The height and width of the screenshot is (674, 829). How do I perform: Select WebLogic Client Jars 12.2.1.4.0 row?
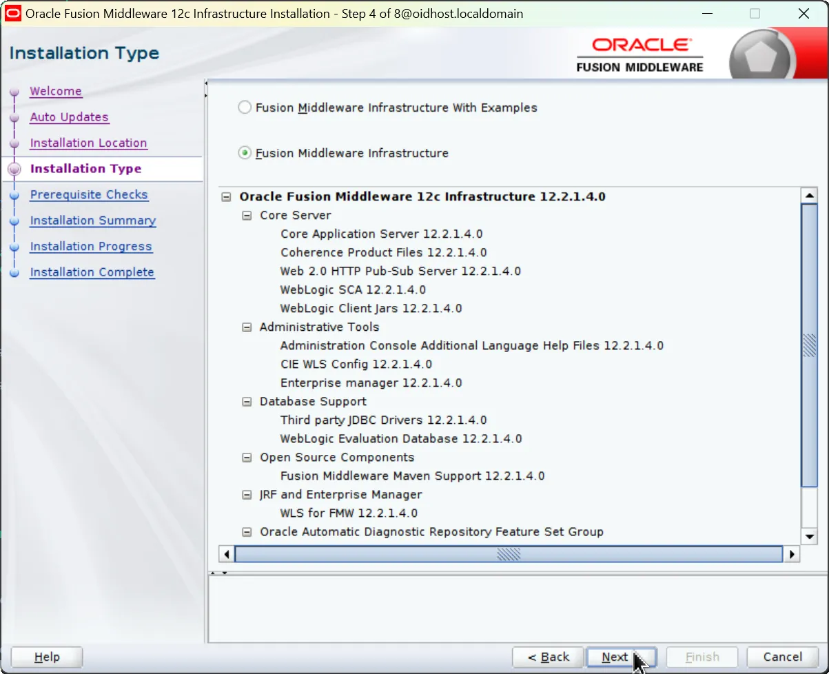[x=371, y=309]
